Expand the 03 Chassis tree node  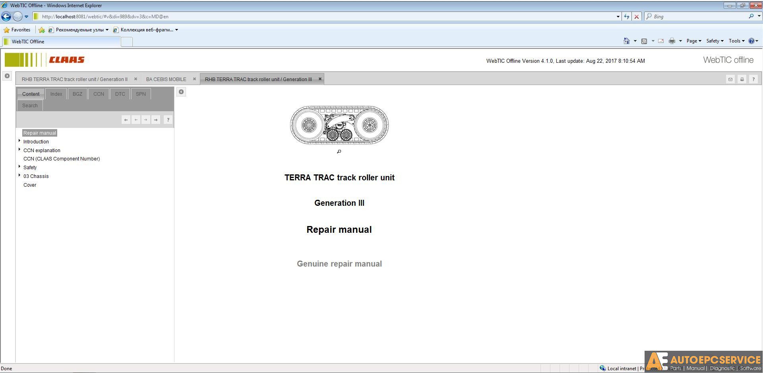tap(19, 175)
